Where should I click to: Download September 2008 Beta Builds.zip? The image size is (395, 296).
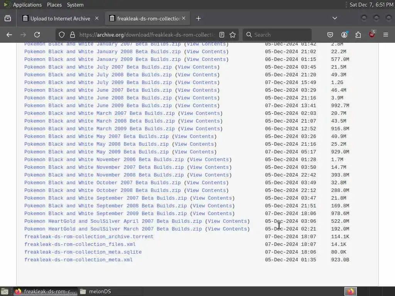coord(105,206)
